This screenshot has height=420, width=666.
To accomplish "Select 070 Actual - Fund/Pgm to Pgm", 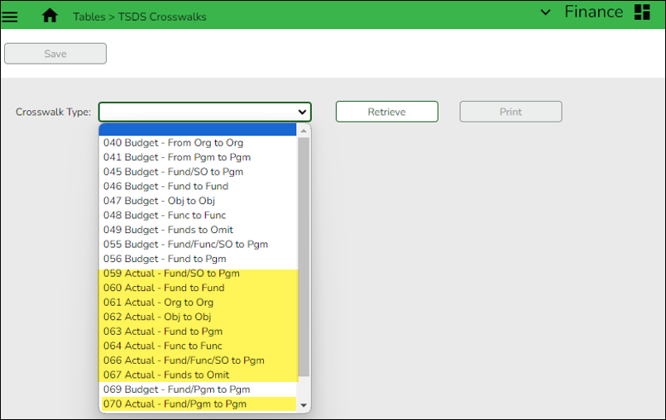I will point(175,404).
